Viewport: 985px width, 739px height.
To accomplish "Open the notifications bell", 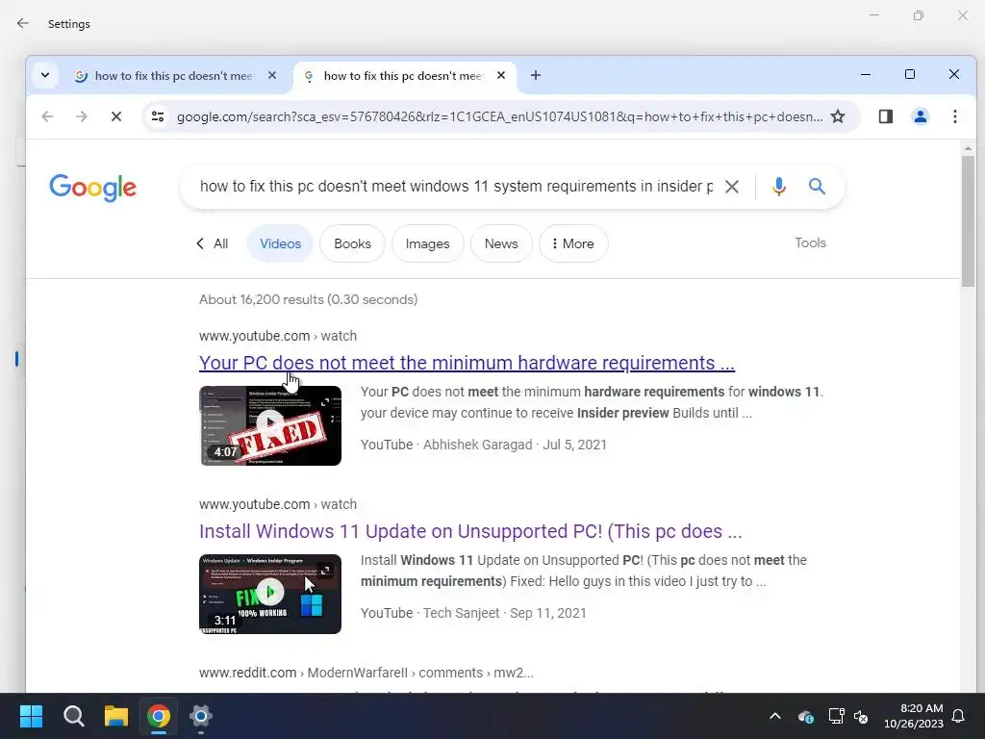I will click(959, 716).
